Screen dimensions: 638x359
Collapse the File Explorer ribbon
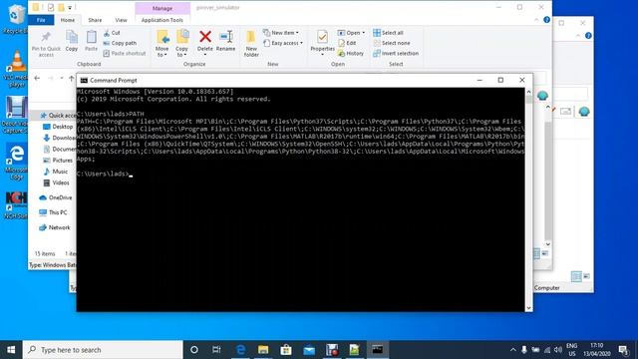tap(536, 20)
